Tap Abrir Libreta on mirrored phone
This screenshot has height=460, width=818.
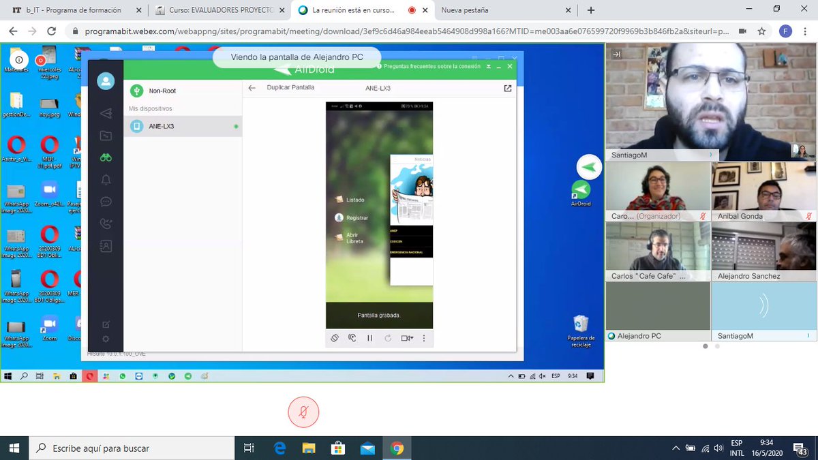coord(350,238)
